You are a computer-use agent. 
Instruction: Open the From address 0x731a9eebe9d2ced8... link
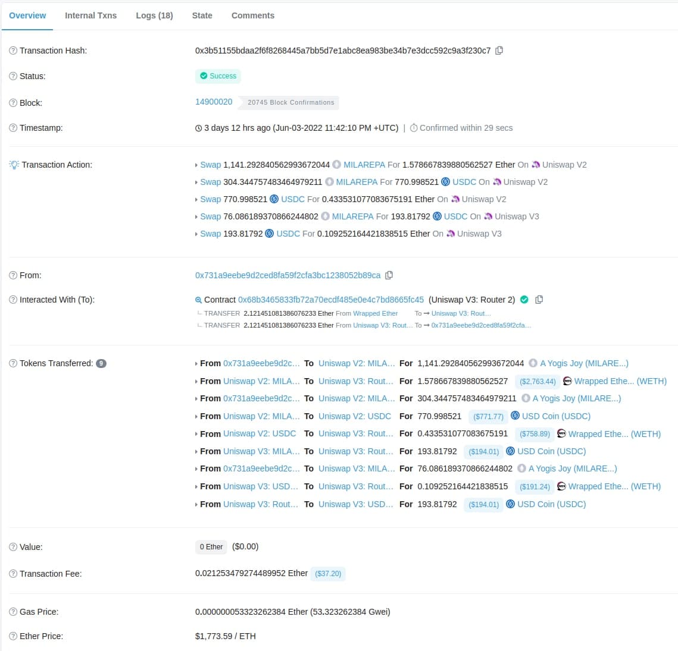(288, 275)
